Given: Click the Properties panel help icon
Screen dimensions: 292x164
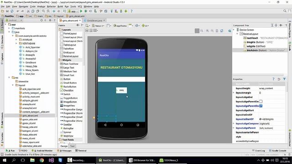Looking at the screenshot, I should pos(273,79).
